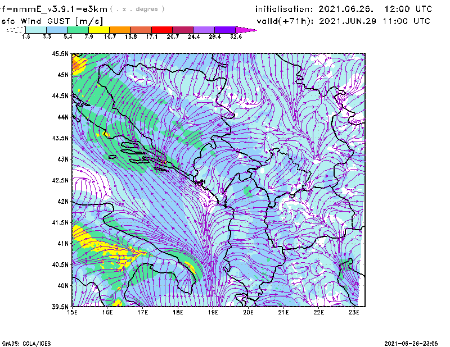
Task: Select the 19E longitude label
Action: (213, 312)
